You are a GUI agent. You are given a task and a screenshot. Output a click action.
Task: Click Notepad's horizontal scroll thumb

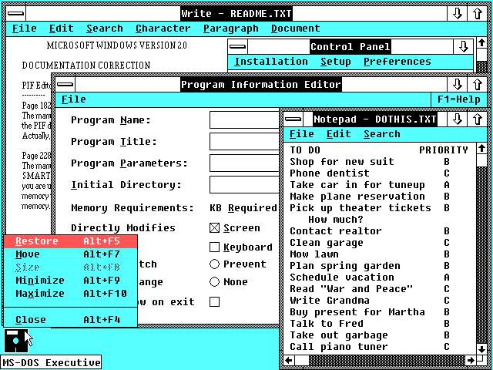coord(302,360)
